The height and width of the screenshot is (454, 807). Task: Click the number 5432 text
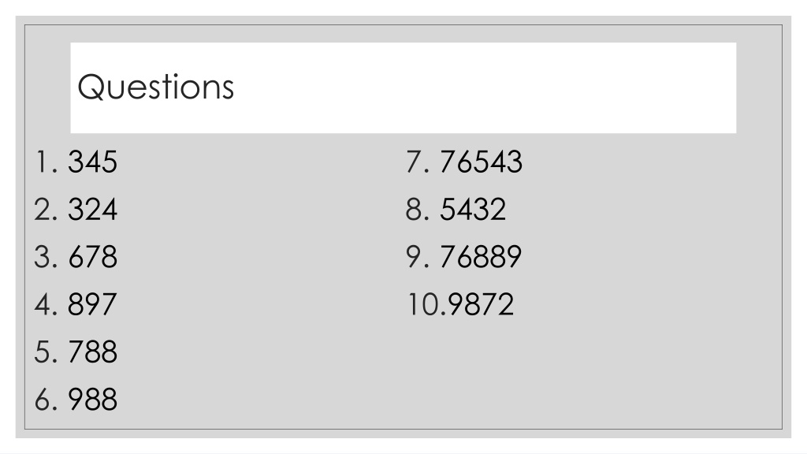pyautogui.click(x=473, y=209)
